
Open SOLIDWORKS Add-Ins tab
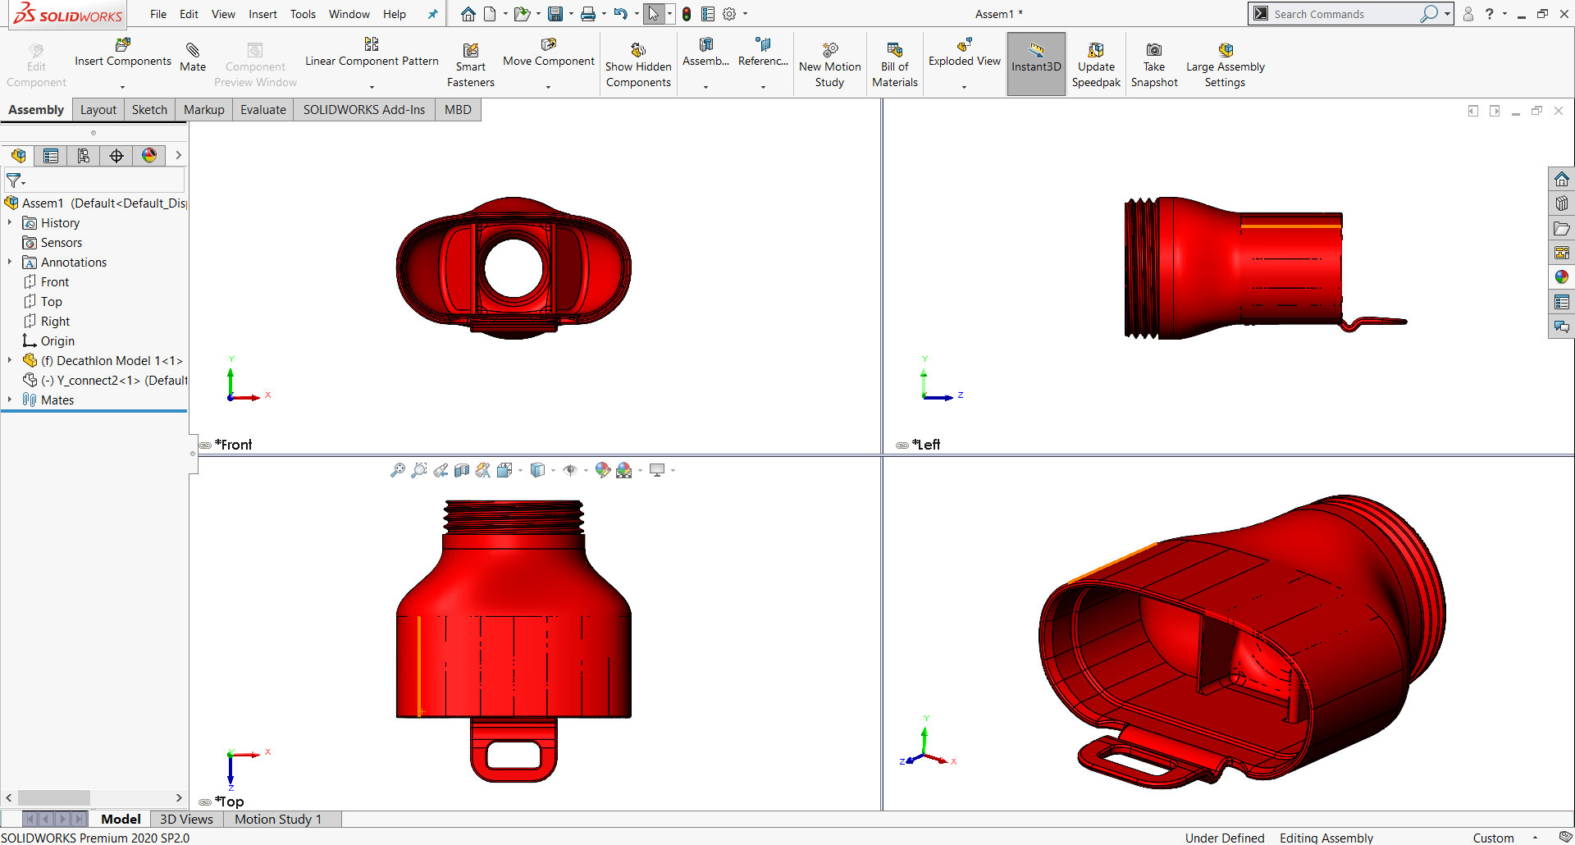click(364, 110)
